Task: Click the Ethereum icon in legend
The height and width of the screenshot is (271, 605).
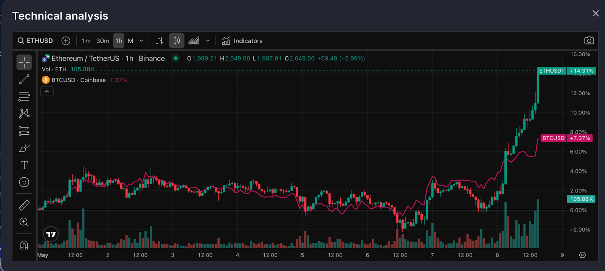Action: [x=46, y=58]
